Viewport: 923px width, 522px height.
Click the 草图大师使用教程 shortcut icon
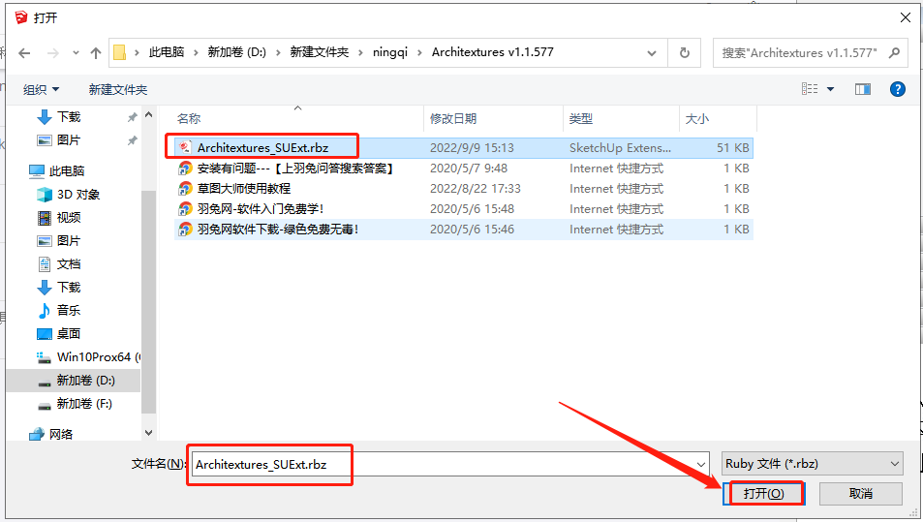185,188
